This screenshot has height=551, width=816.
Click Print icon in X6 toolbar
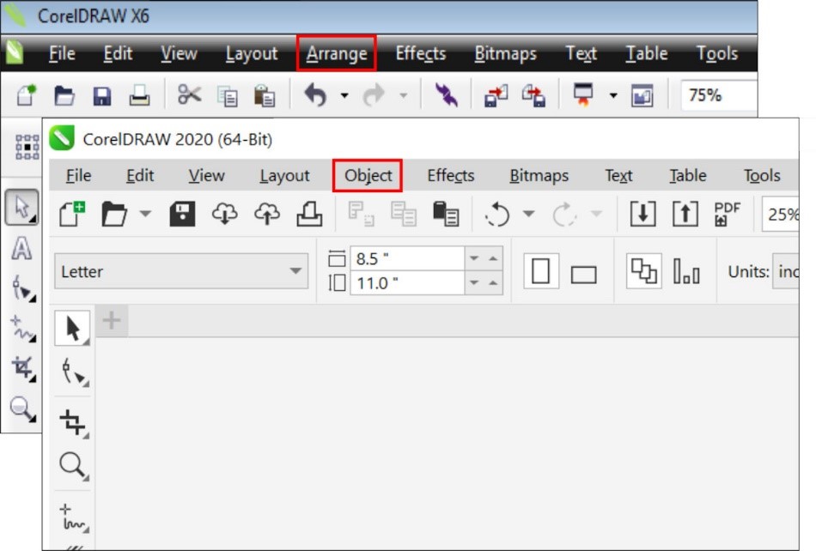click(139, 95)
